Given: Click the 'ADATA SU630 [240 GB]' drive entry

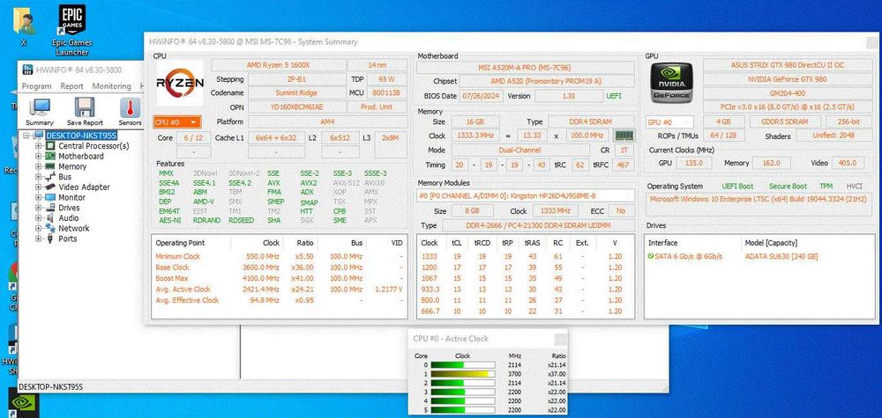Looking at the screenshot, I should coord(781,256).
